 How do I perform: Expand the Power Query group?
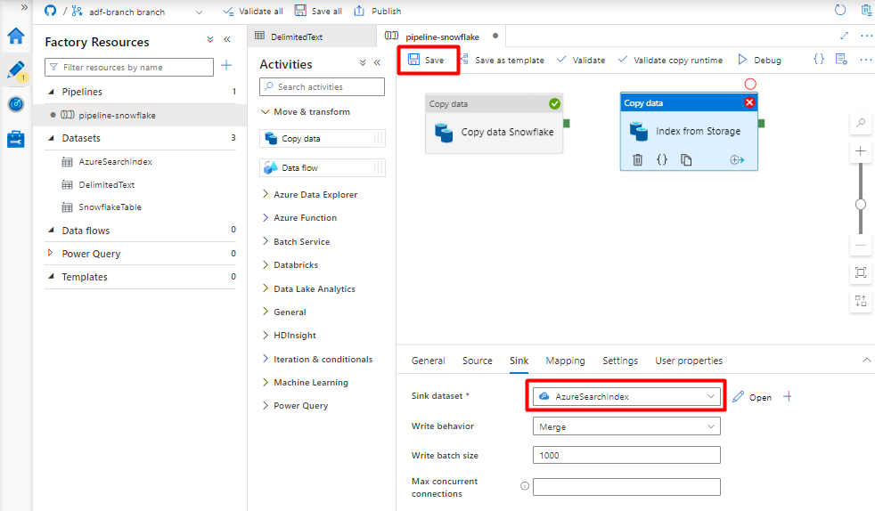pos(50,253)
